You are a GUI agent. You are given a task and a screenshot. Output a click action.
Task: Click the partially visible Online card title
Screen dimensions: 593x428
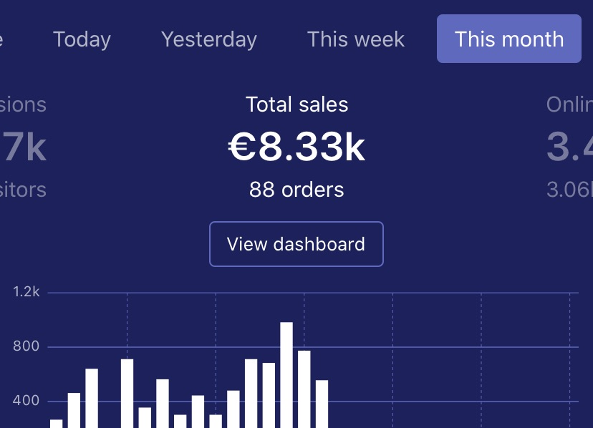[570, 104]
